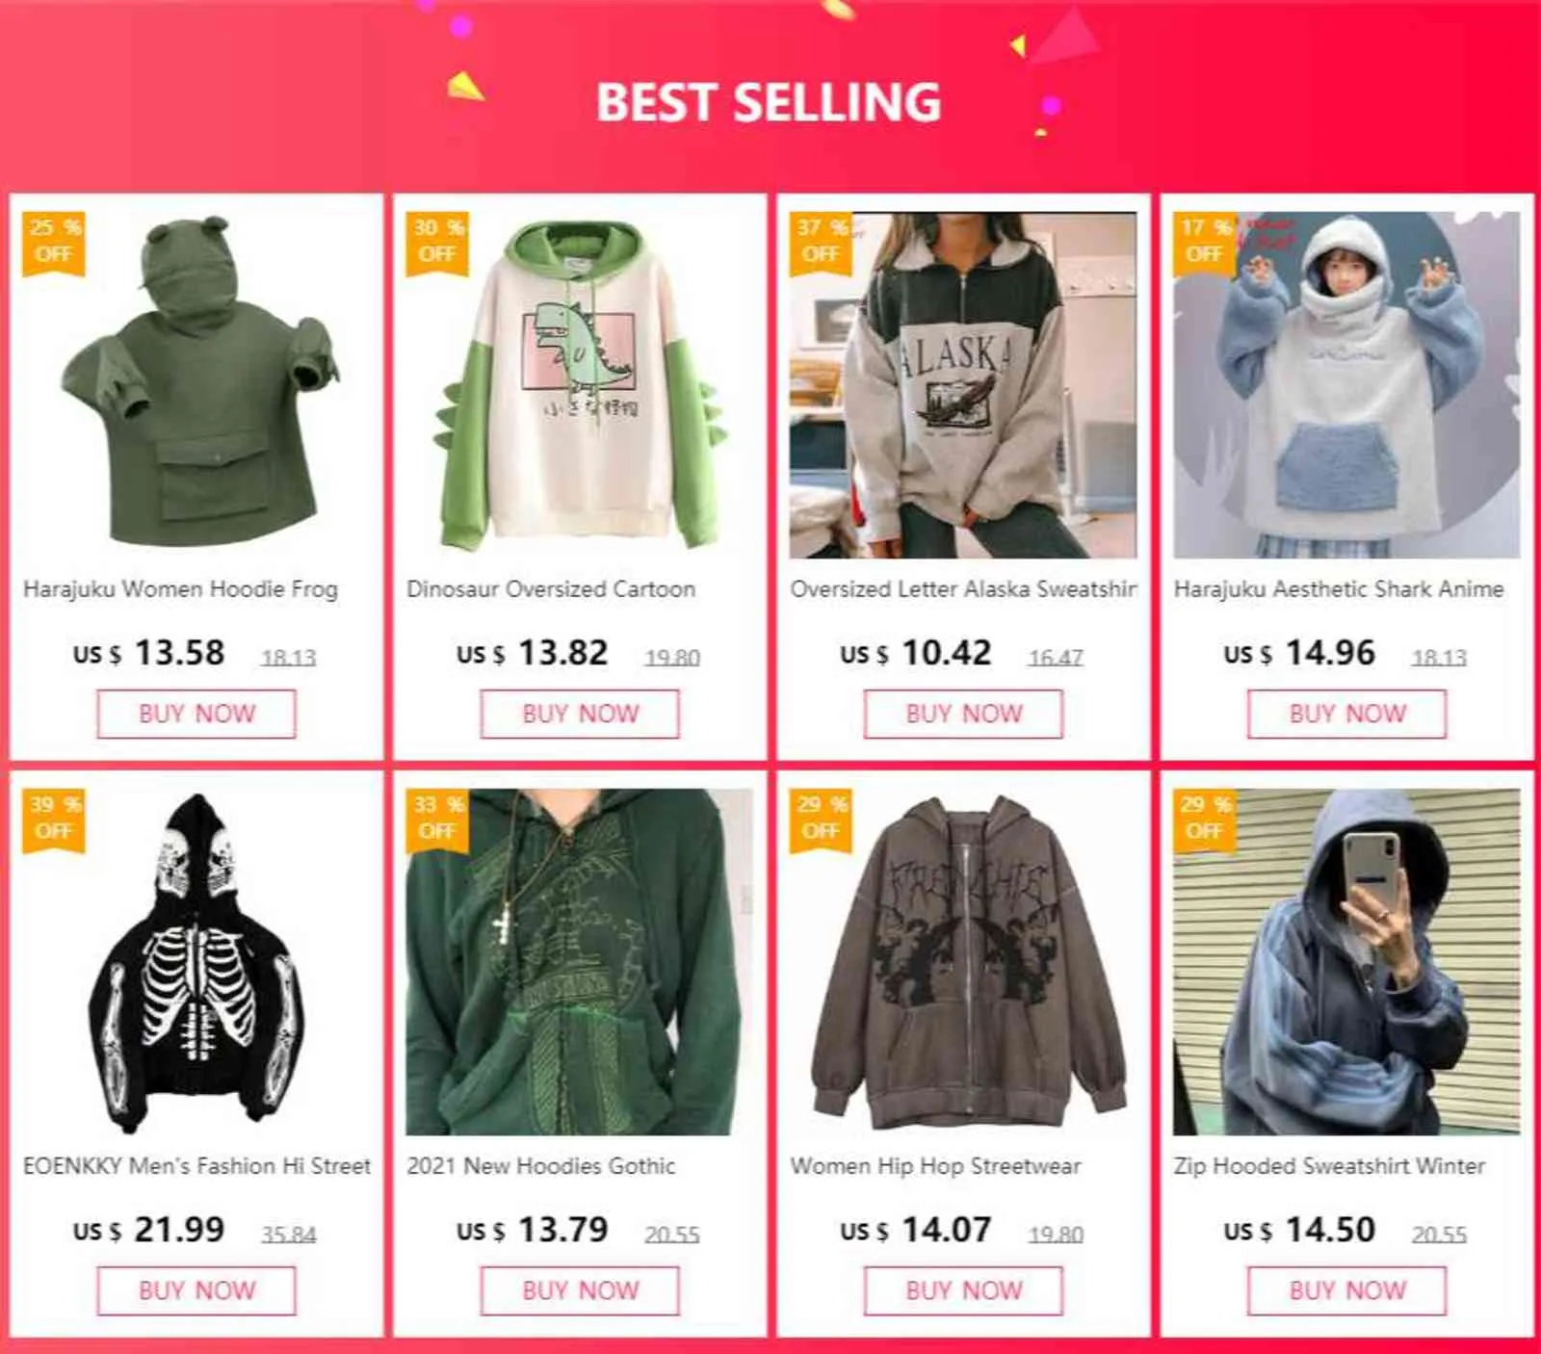
Task: Select the US $13.79 gothic hoodie price
Action: [533, 1230]
